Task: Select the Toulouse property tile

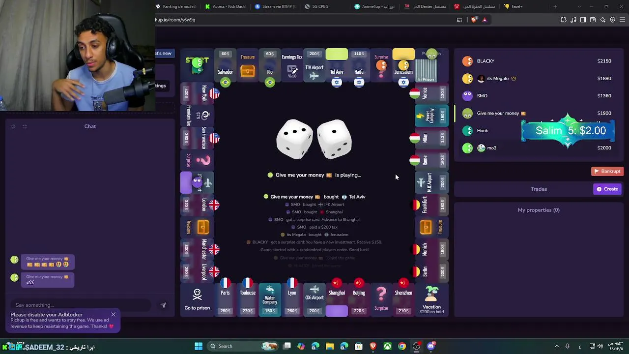Action: point(248,300)
